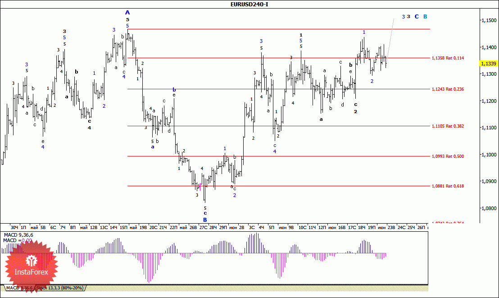The image size is (499, 298).
Task: Select the 7Ч date on the time axis
Action: (x=63, y=228)
